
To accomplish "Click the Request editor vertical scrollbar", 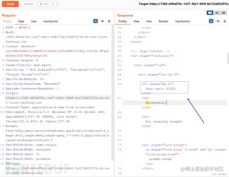I will (x=113, y=92).
